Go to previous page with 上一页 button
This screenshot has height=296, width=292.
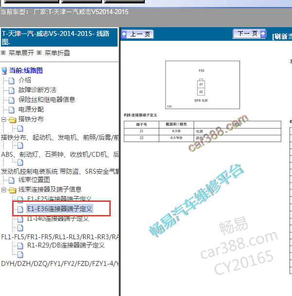137,34
